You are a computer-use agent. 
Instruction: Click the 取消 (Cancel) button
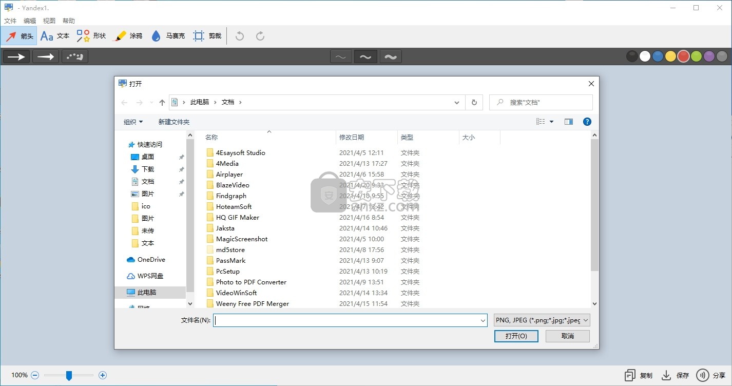pyautogui.click(x=568, y=336)
